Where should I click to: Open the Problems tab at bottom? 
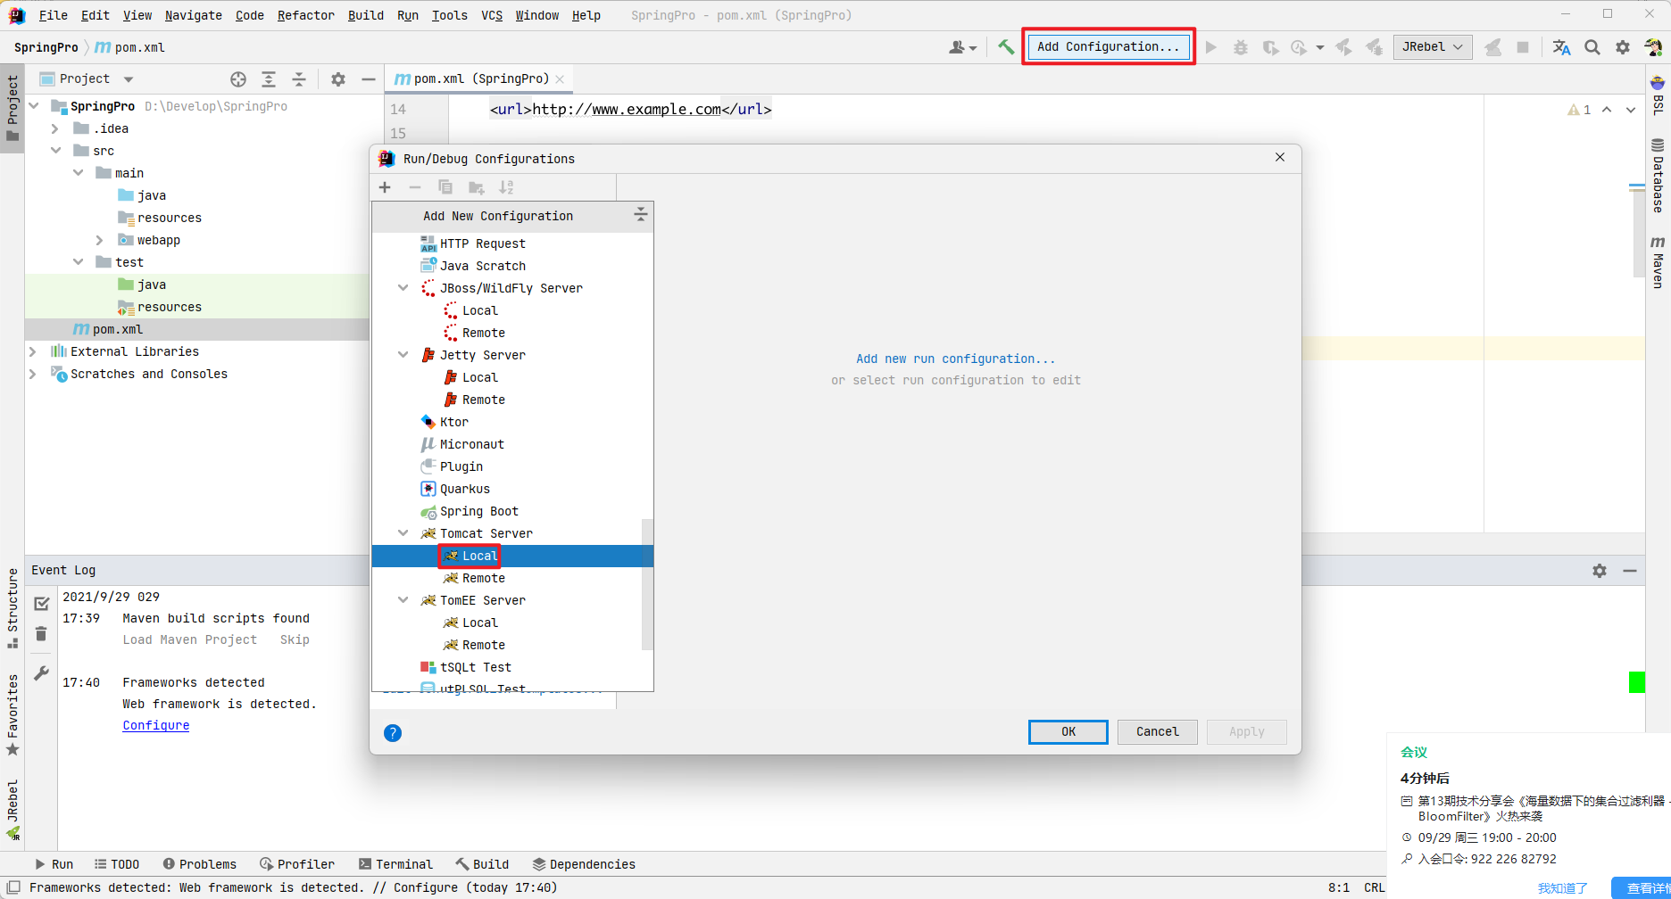tap(200, 864)
